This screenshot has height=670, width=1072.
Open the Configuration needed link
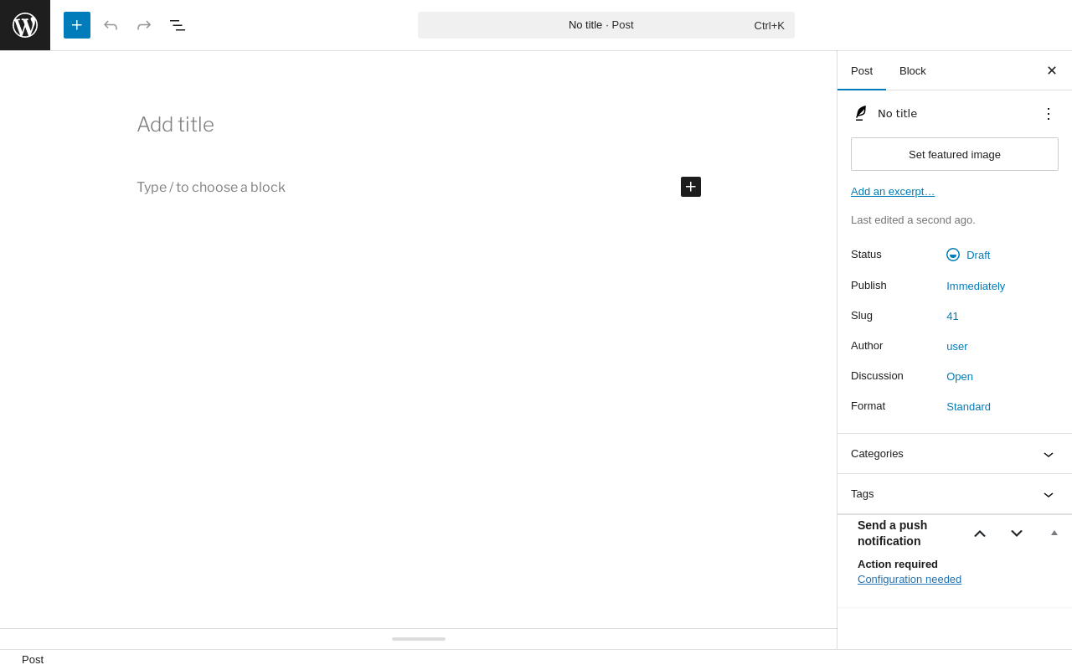click(910, 580)
